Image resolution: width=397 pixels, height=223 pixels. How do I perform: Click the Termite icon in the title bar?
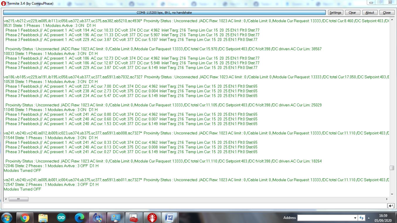click(4, 3)
